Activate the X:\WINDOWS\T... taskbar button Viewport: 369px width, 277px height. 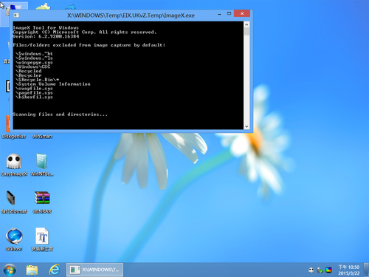click(94, 270)
